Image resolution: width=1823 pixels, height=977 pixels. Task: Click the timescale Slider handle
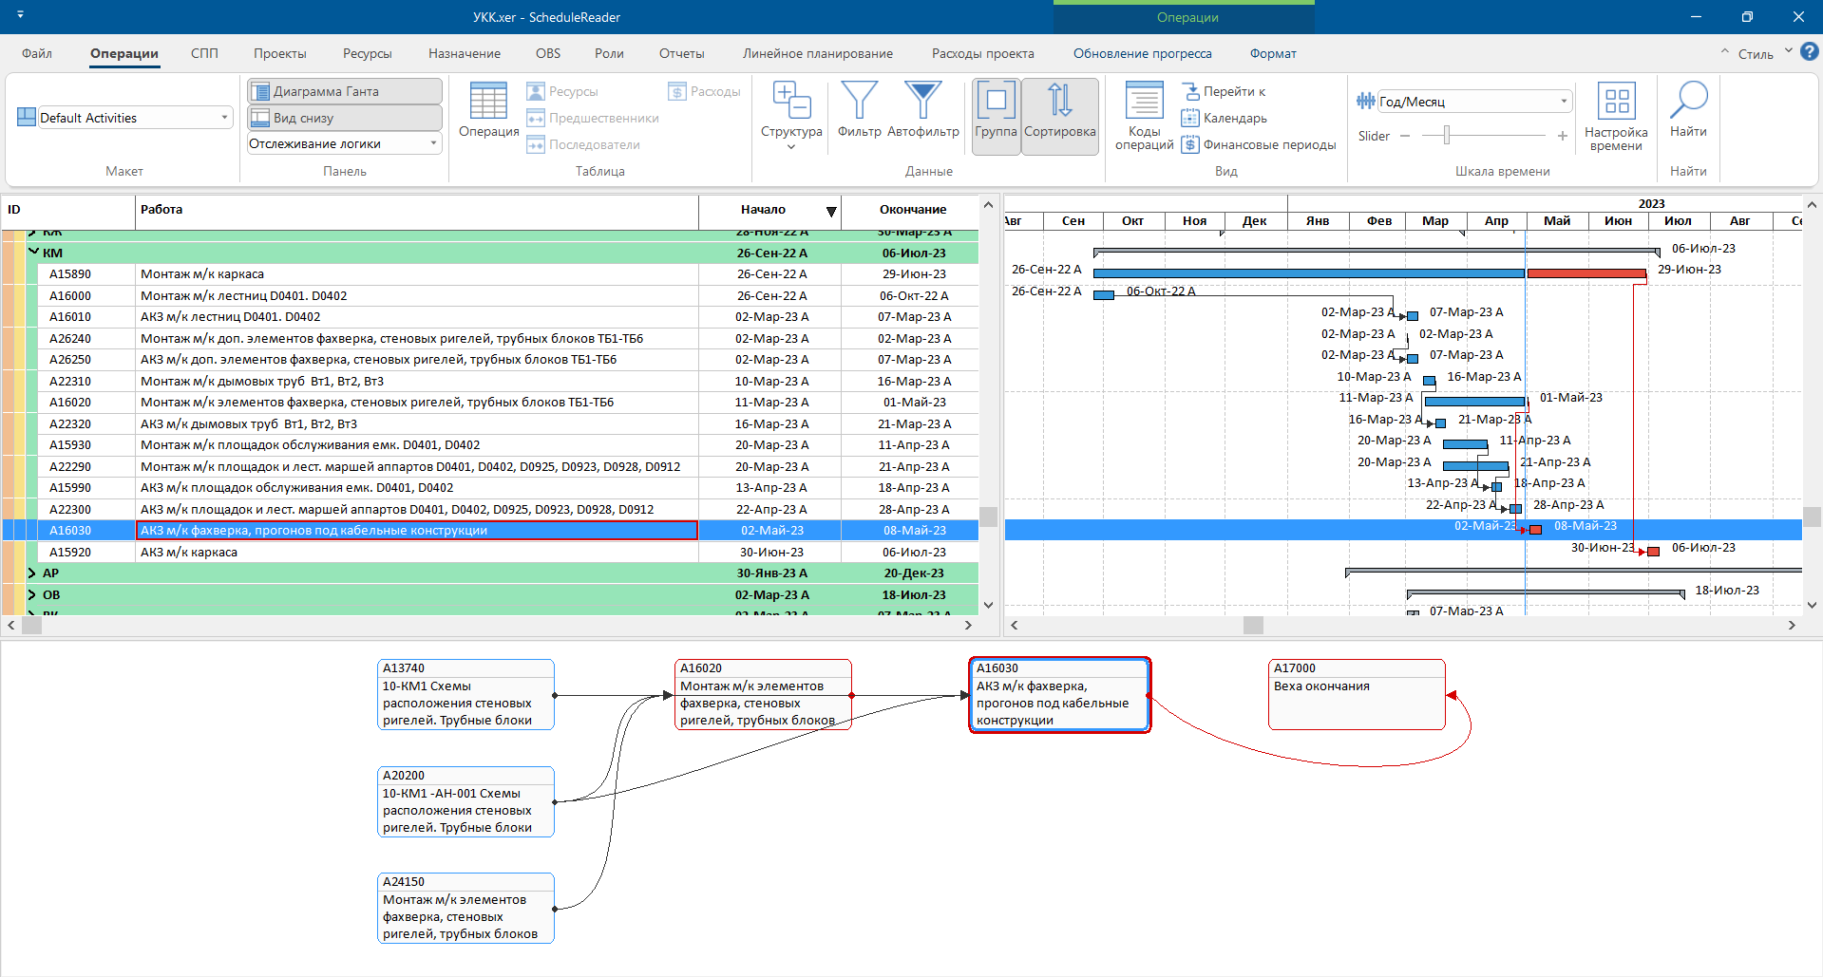[x=1447, y=136]
